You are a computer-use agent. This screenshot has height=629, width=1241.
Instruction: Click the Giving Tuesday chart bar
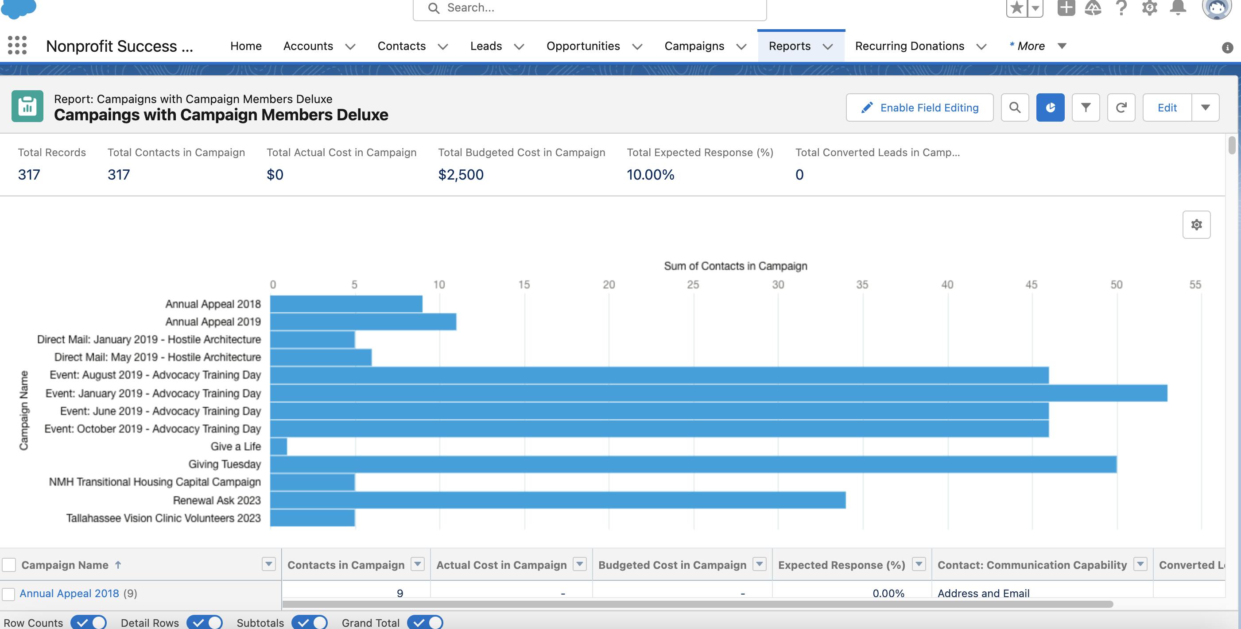[x=693, y=464]
